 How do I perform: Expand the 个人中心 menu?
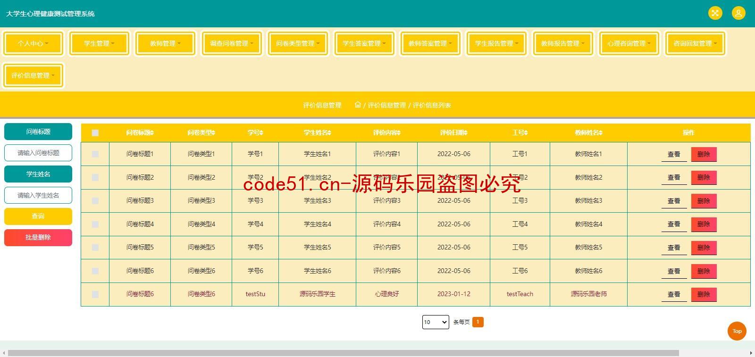[33, 43]
